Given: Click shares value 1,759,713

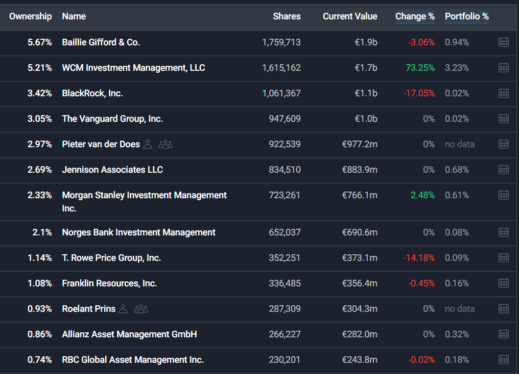Looking at the screenshot, I should point(281,42).
